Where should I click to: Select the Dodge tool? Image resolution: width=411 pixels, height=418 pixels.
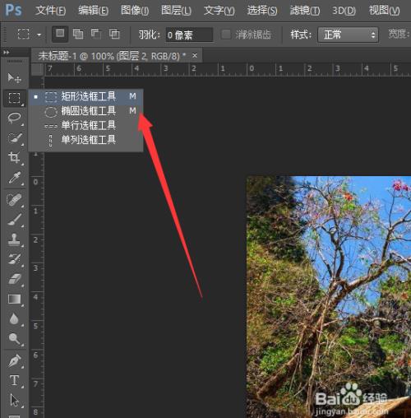pyautogui.click(x=14, y=339)
